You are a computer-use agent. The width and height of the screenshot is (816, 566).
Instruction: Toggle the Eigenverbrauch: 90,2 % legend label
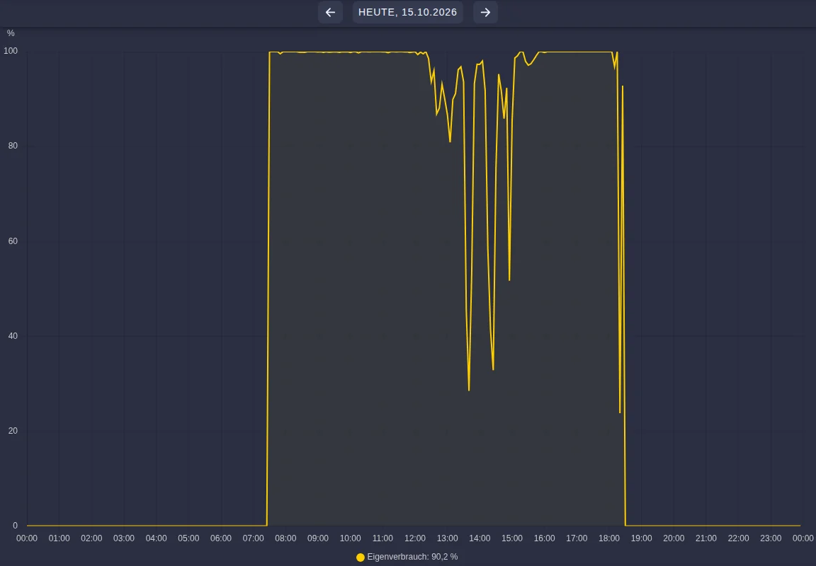point(412,557)
